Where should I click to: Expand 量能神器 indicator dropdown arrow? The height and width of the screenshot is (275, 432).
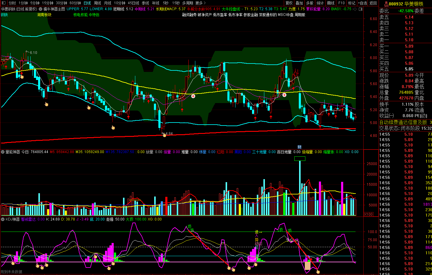(3, 152)
